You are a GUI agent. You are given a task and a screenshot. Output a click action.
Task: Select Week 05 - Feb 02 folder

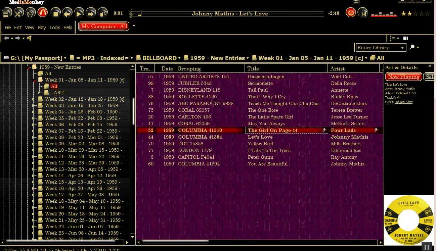[x=83, y=118]
